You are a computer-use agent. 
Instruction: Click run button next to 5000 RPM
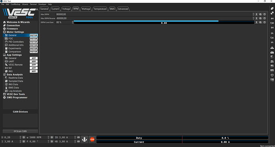tap(52, 137)
